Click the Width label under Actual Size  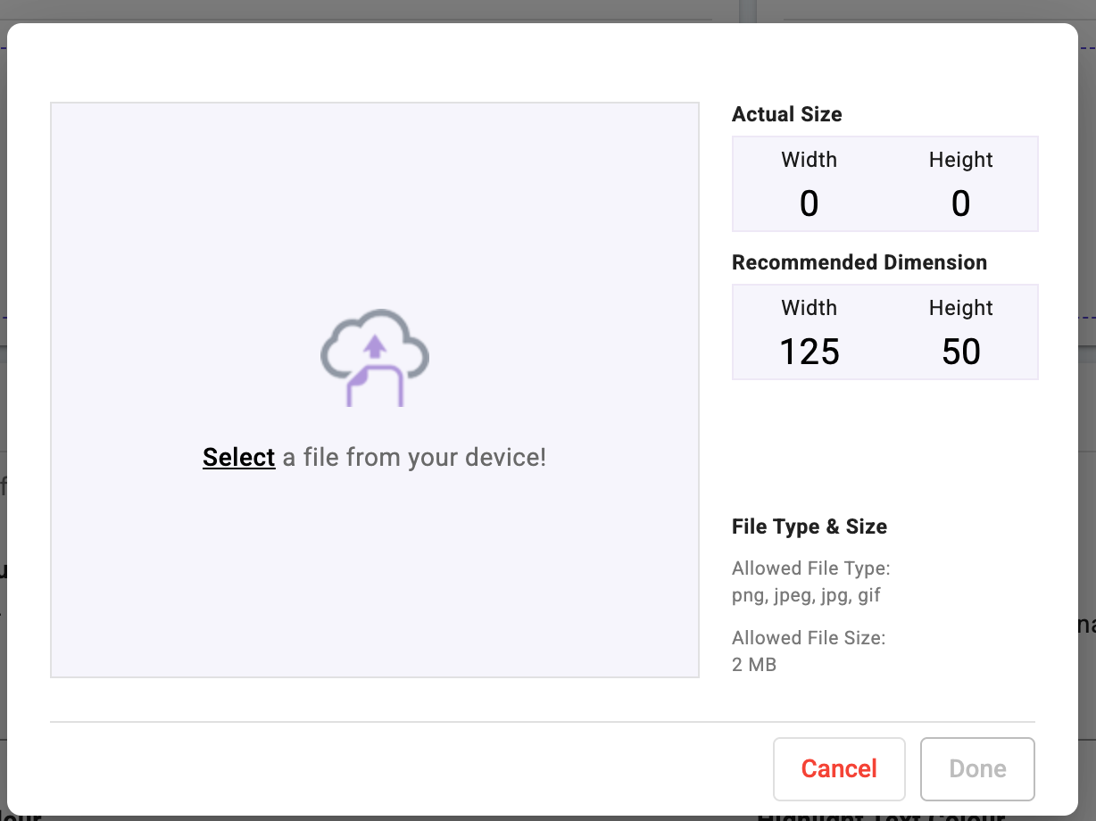click(809, 160)
